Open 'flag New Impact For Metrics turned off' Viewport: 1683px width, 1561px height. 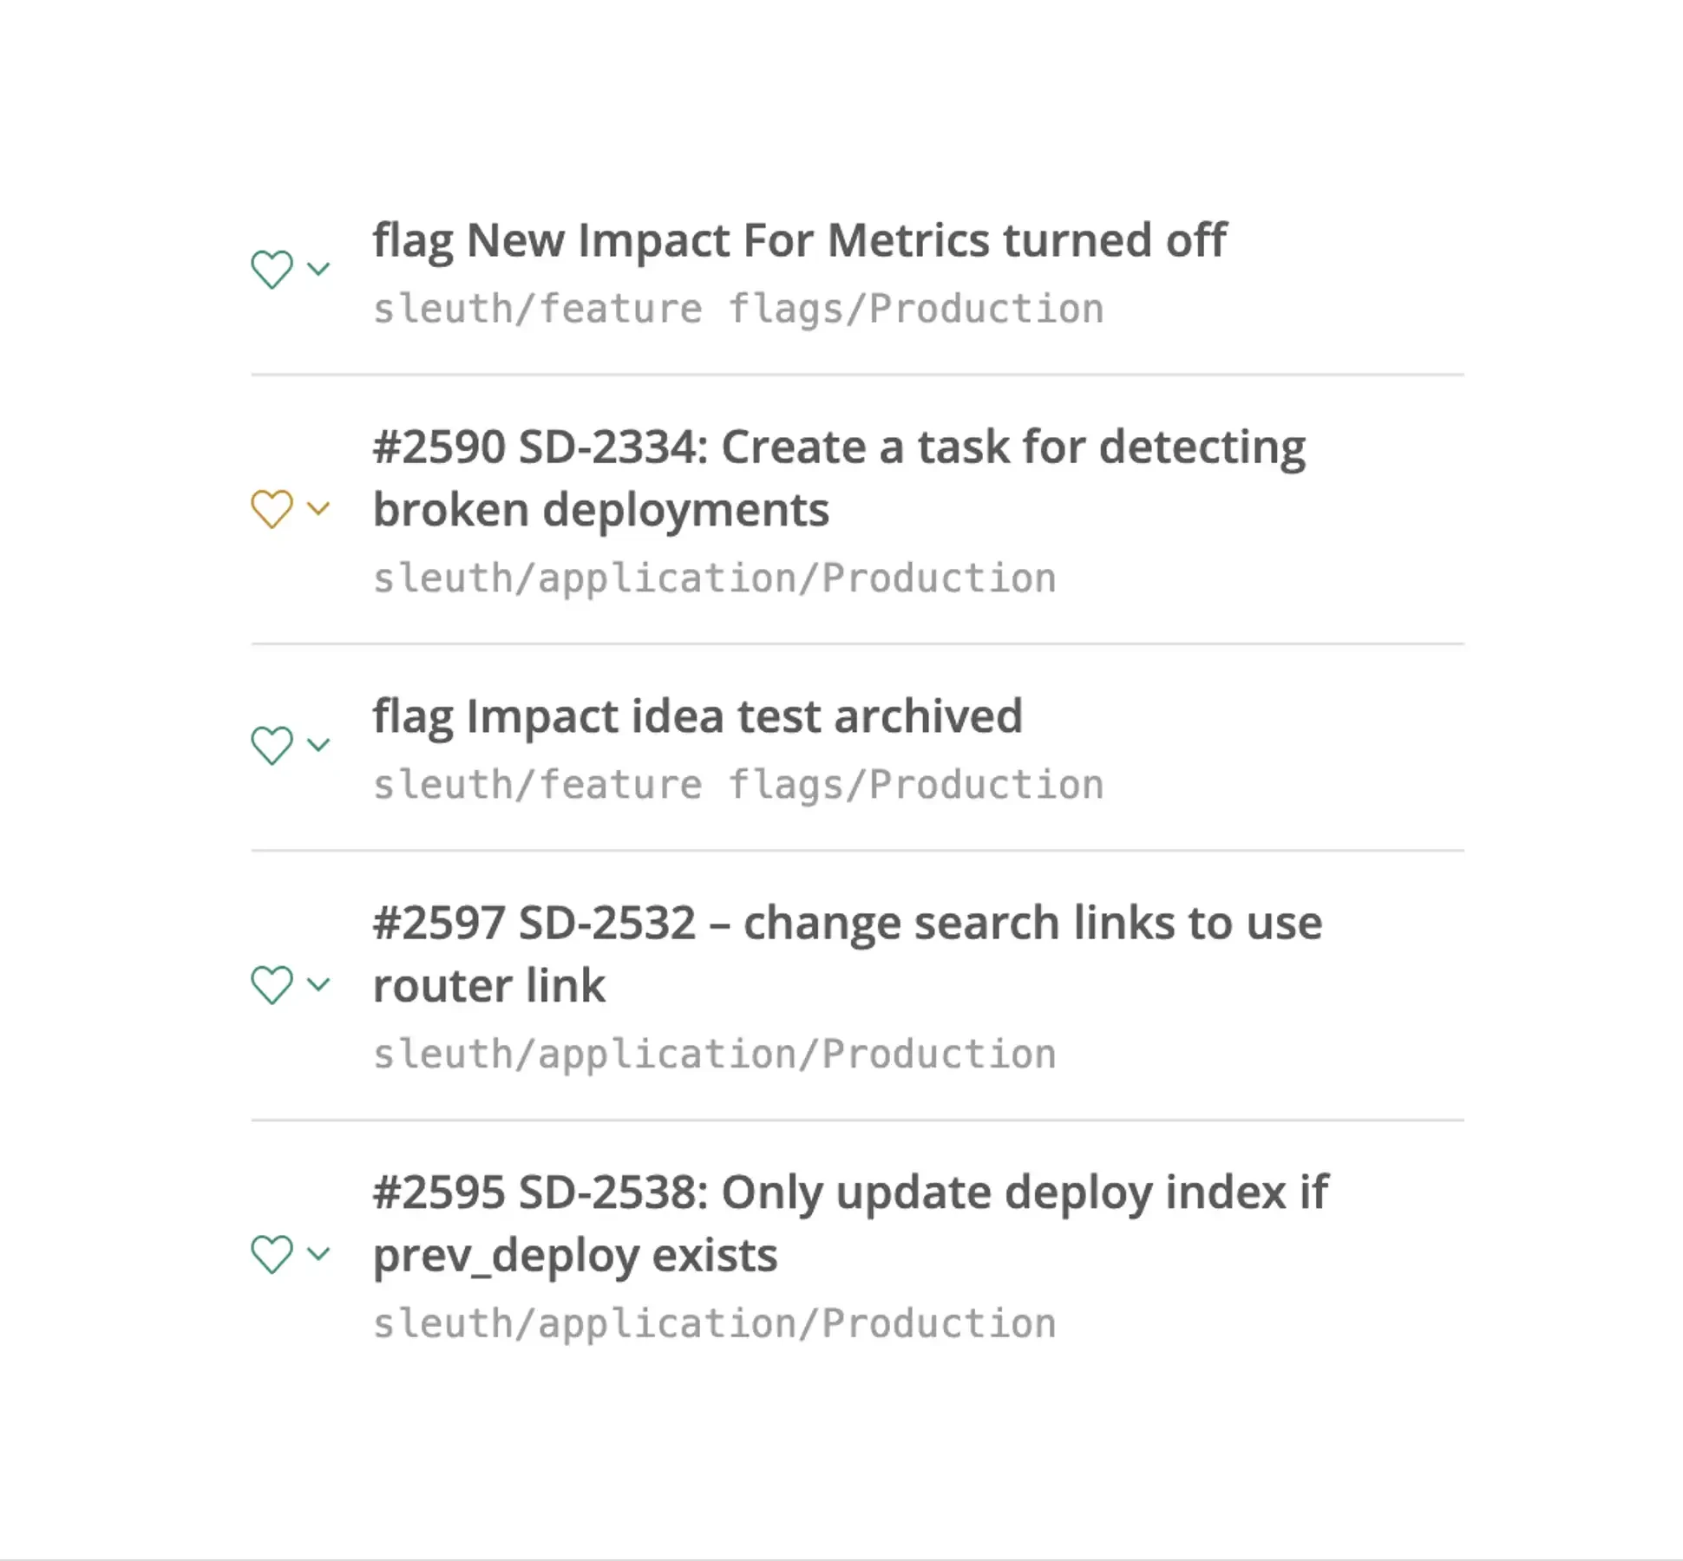coord(800,240)
